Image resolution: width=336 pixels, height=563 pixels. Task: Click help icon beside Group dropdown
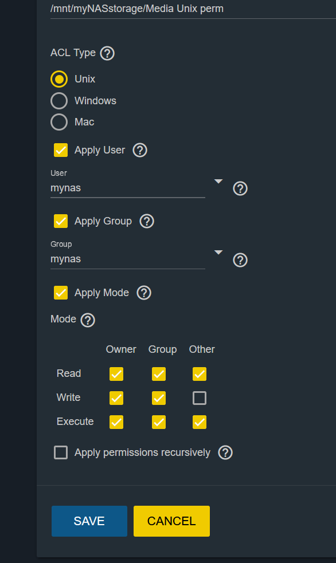(240, 260)
